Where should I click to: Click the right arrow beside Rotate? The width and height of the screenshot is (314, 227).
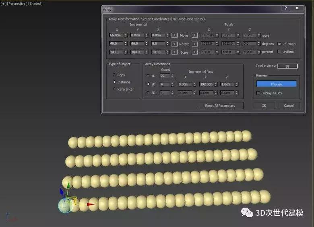[194, 44]
